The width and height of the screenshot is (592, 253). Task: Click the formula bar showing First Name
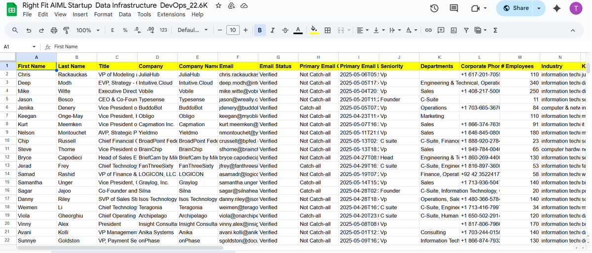[x=321, y=46]
